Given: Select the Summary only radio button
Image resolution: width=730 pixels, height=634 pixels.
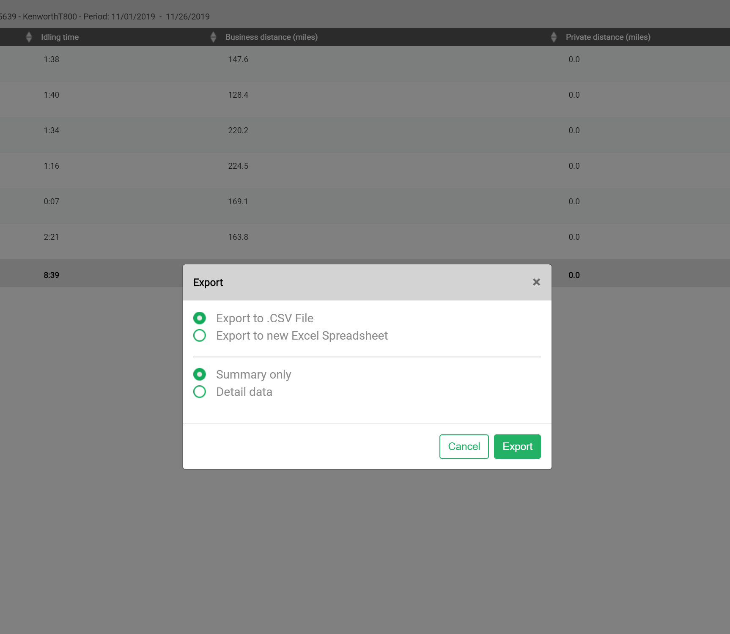Looking at the screenshot, I should tap(200, 374).
